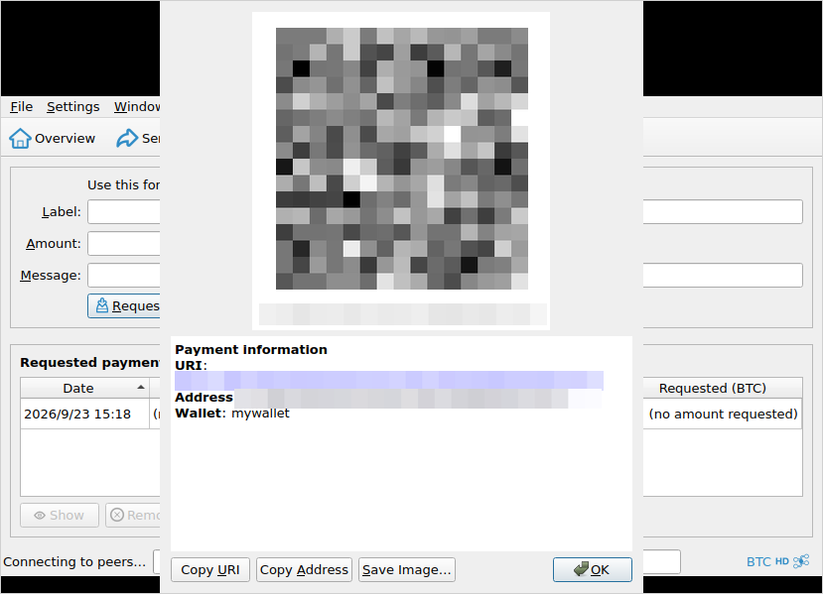Viewport: 823px width, 594px height.
Task: Sort the table by the Date column header
Action: 84,388
